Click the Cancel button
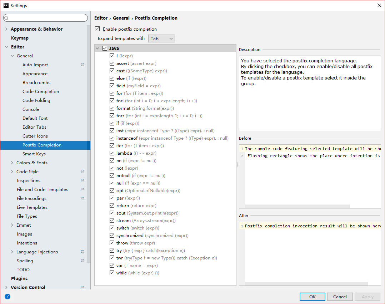The height and width of the screenshot is (304, 385). (340, 297)
